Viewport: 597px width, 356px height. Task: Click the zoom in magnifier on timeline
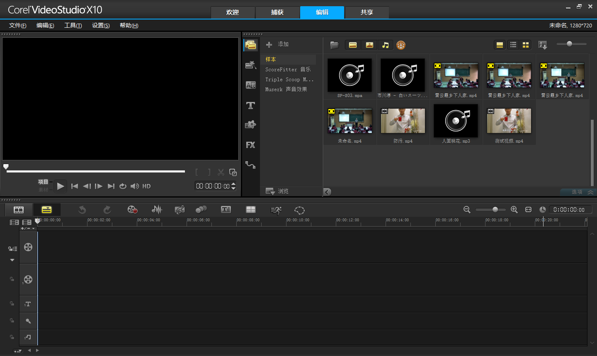point(514,210)
